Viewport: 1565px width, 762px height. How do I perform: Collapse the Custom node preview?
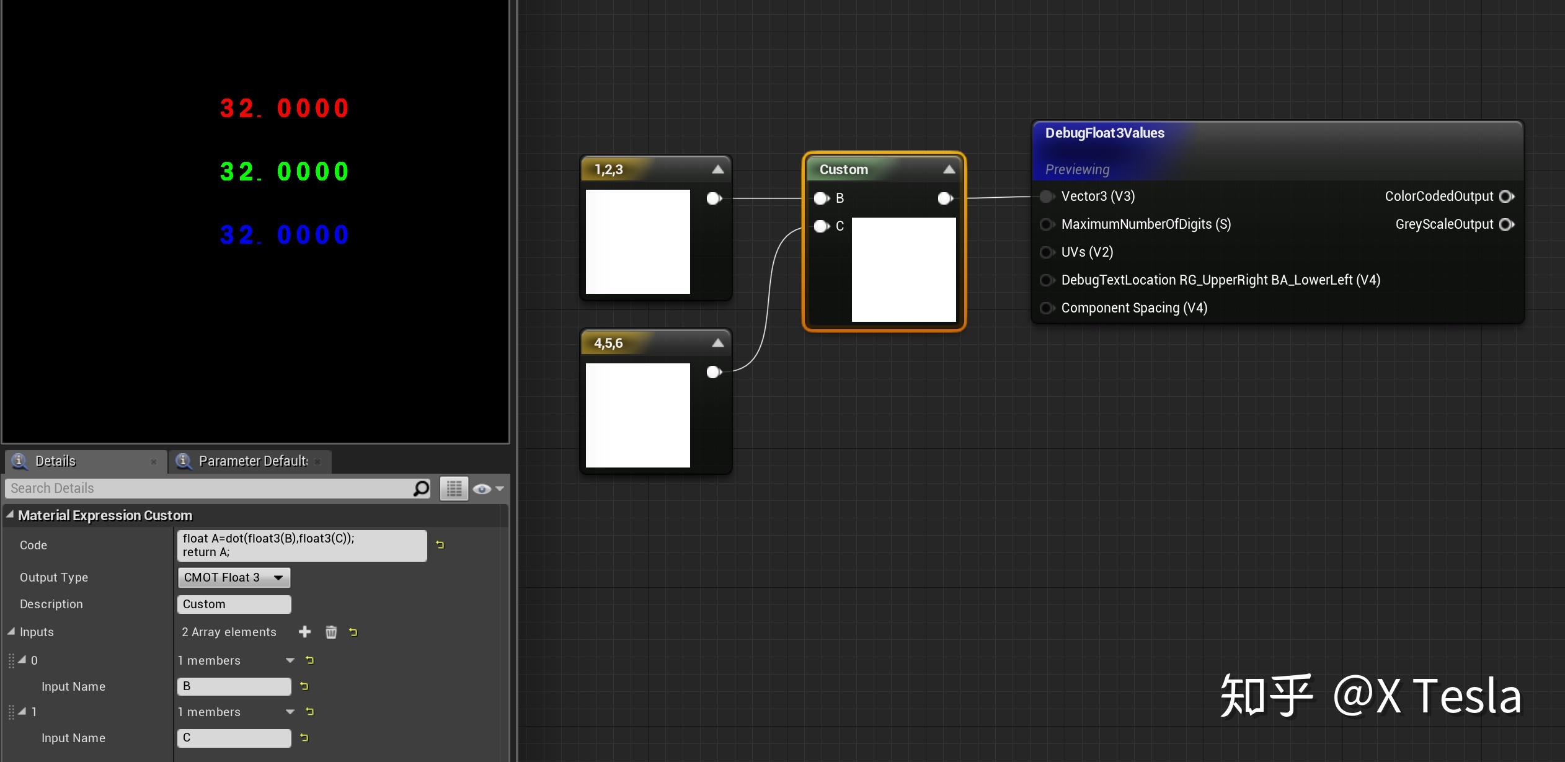coord(949,169)
